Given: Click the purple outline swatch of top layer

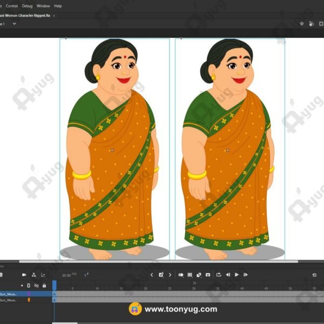Looking at the screenshot, I should coord(29,294).
